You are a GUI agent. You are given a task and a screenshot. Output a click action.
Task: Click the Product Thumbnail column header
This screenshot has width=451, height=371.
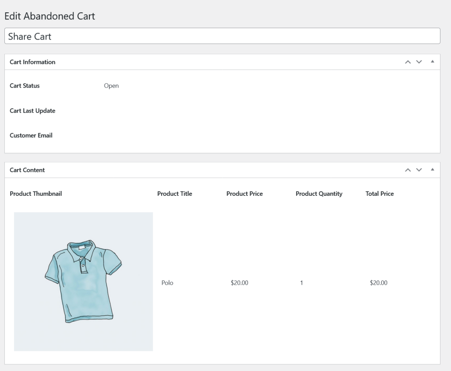pyautogui.click(x=36, y=194)
